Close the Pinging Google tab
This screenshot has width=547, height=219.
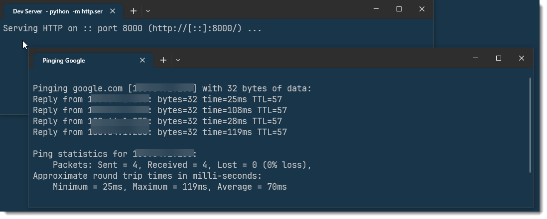142,60
